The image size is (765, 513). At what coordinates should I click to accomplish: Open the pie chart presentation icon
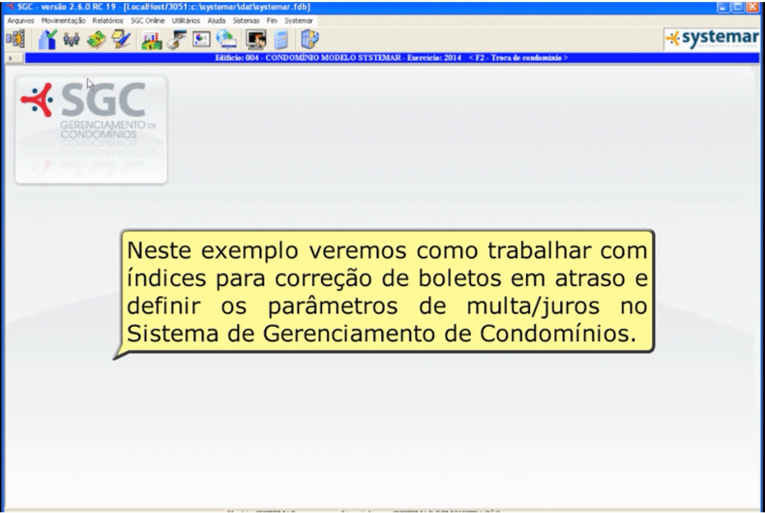(199, 40)
